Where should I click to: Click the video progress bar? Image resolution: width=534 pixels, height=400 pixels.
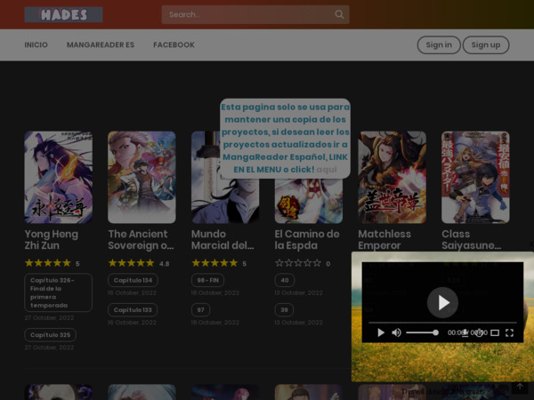click(x=442, y=322)
